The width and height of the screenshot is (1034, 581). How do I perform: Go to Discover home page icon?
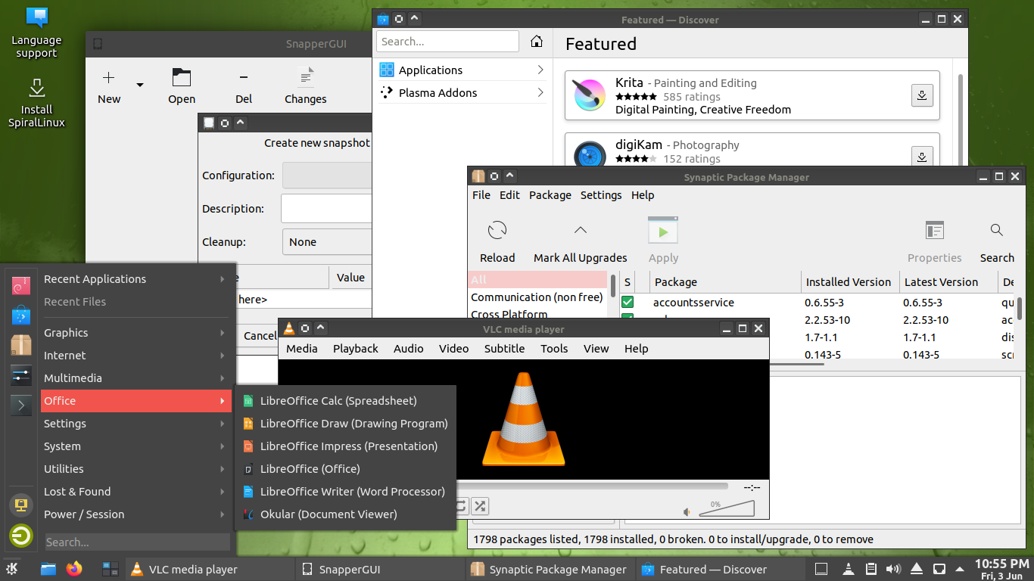(x=537, y=42)
